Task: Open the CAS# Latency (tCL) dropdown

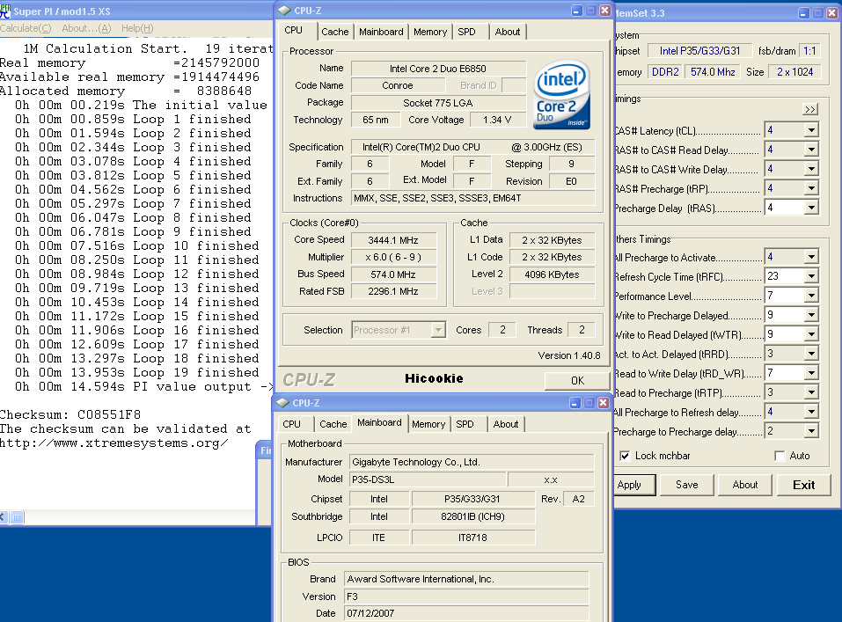Action: pos(811,130)
